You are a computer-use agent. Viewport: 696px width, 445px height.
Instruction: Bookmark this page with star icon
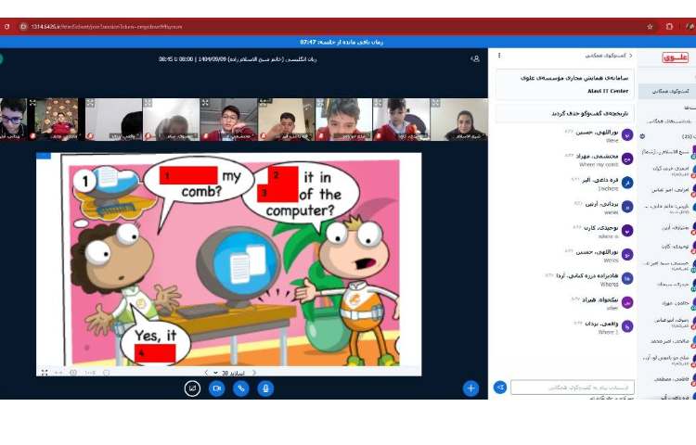[650, 27]
